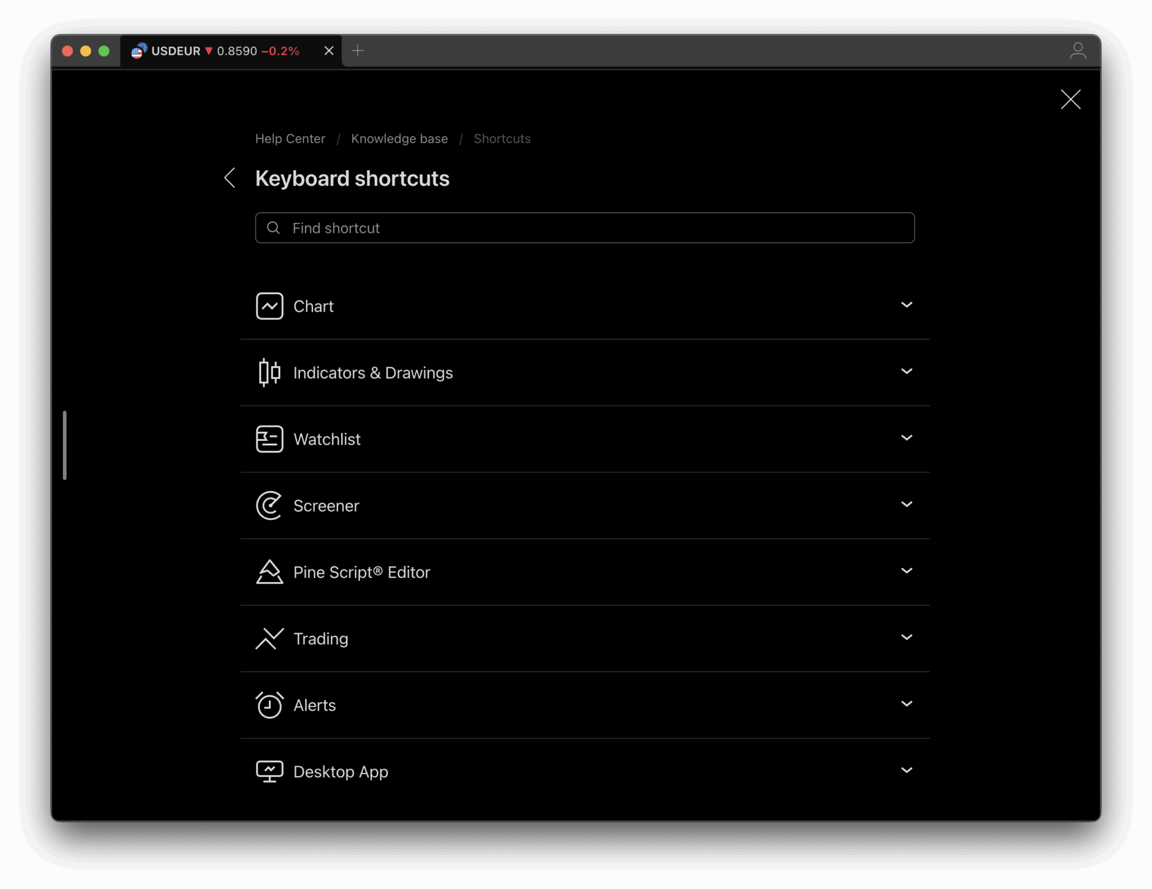Image resolution: width=1152 pixels, height=889 pixels.
Task: Expand the Trading shortcuts chevron
Action: pos(906,637)
